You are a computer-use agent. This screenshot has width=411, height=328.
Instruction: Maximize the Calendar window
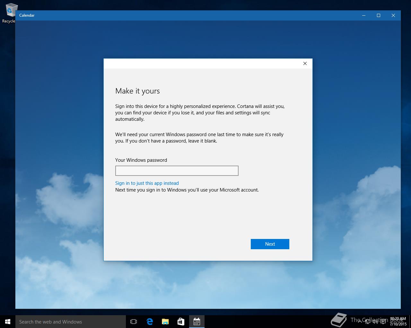click(379, 15)
